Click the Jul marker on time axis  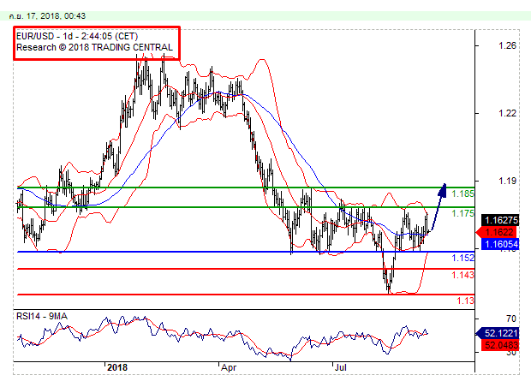[340, 366]
